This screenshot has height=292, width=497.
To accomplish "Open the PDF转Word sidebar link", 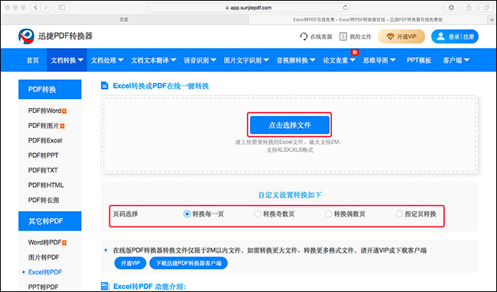I will tap(44, 111).
